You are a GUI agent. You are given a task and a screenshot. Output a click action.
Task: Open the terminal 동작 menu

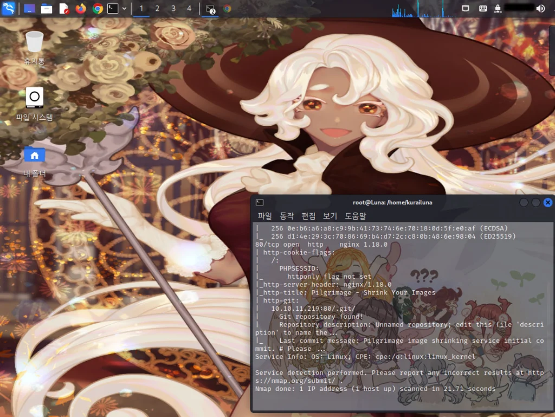[x=286, y=216]
